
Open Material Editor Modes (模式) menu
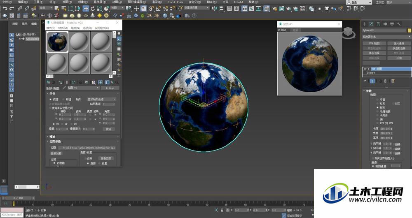point(51,28)
